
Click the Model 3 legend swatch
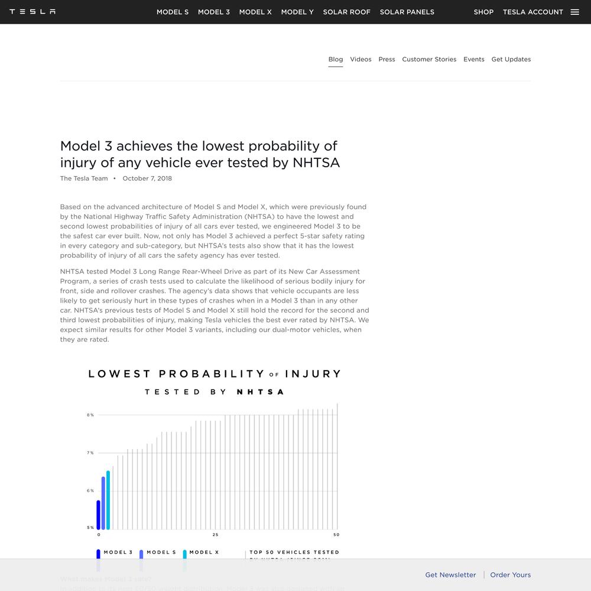tap(98, 554)
